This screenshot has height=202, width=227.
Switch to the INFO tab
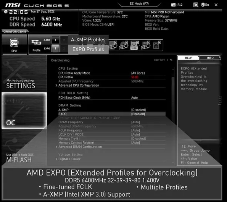210,58
